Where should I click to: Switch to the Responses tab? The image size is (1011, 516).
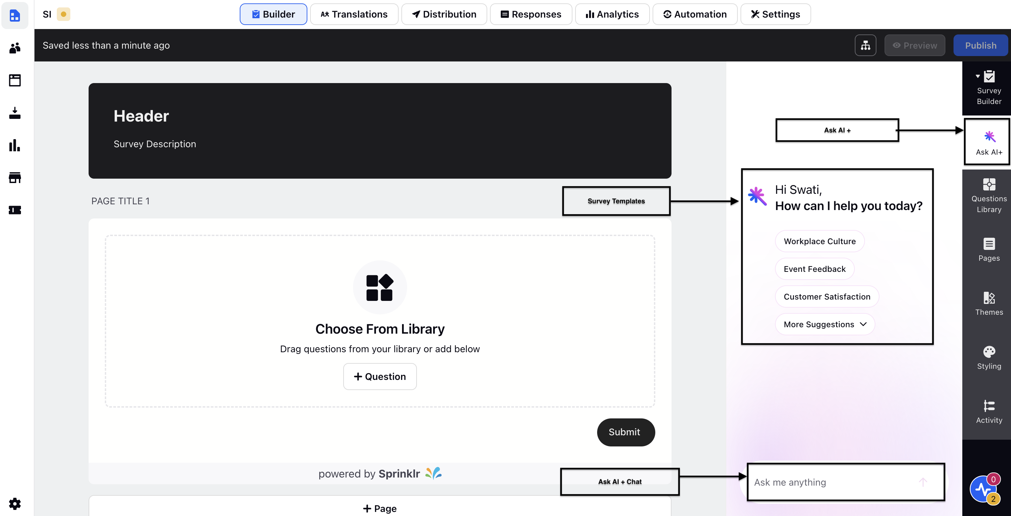click(531, 14)
